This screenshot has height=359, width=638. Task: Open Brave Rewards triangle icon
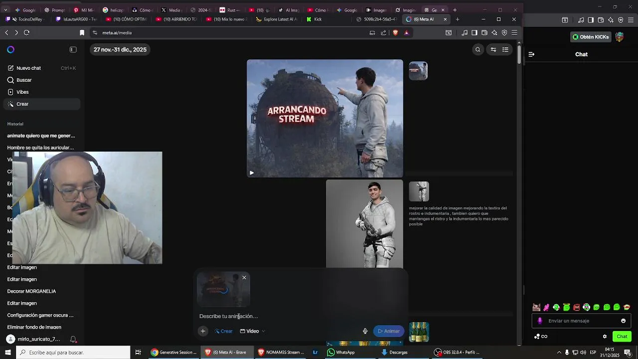click(x=406, y=32)
